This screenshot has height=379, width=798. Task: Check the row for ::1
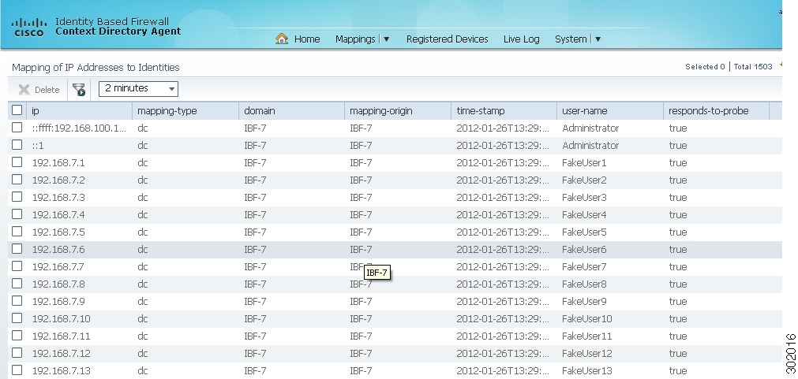coord(17,144)
